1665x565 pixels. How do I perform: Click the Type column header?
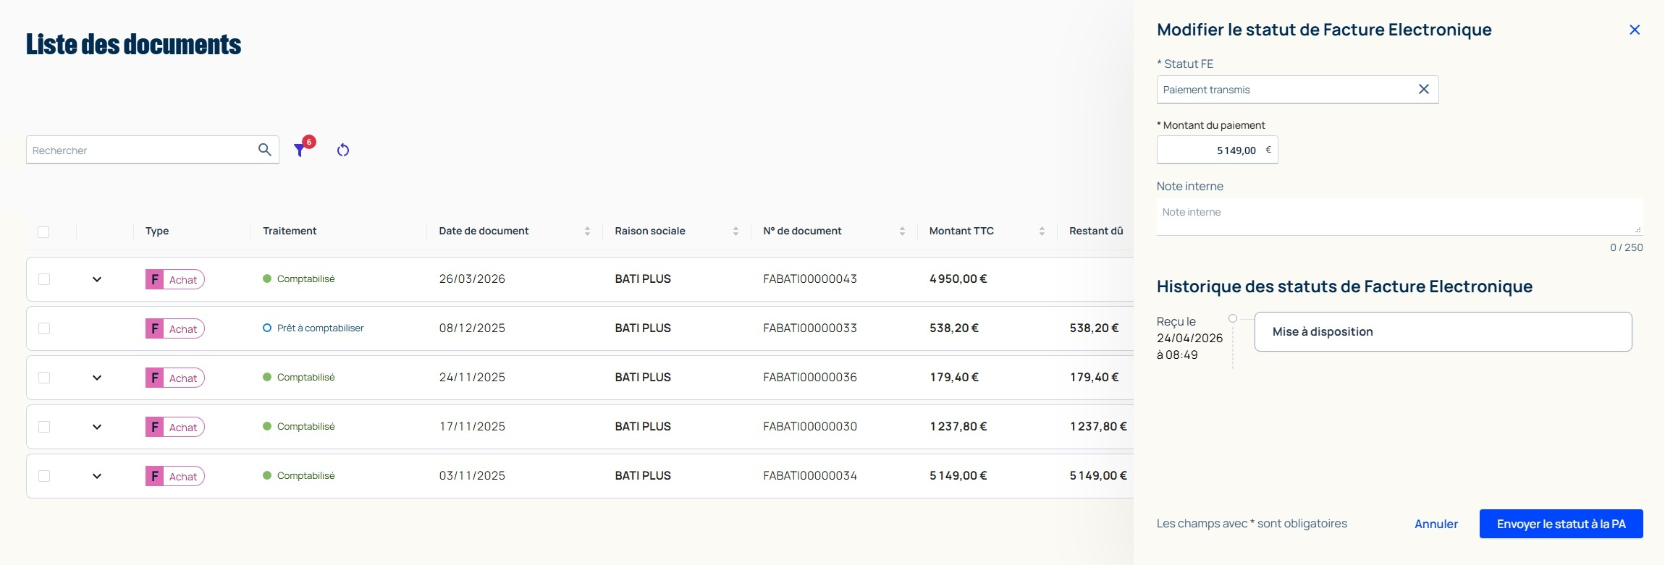157,231
